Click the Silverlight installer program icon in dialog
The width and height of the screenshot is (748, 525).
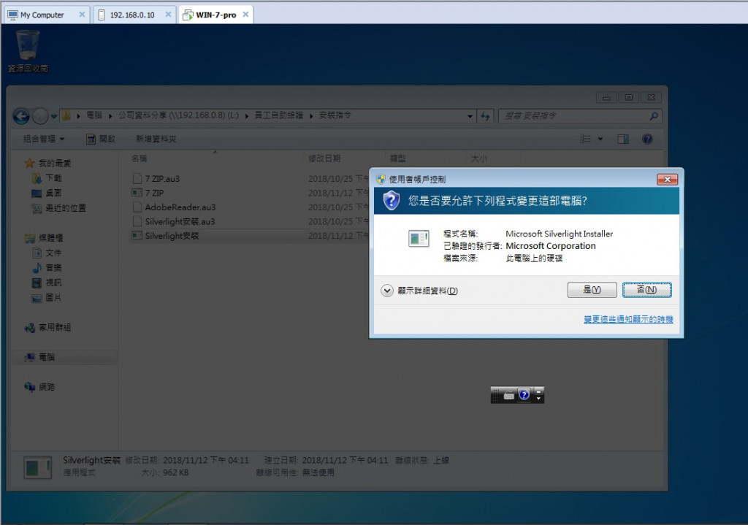pos(419,239)
